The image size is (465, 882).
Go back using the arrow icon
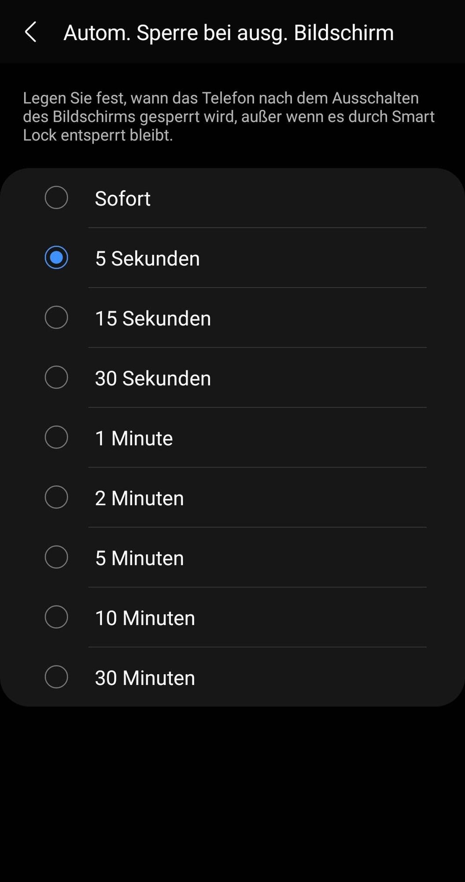(x=30, y=32)
